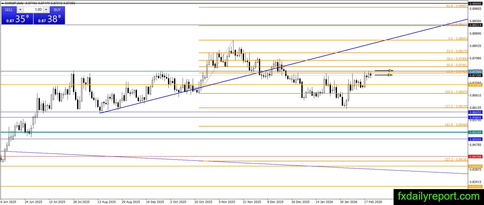Click the sell price 0.87 35 tile
The width and height of the screenshot is (484, 205).
17,19
